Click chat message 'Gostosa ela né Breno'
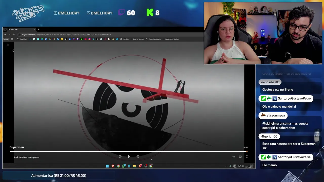 click(x=278, y=90)
